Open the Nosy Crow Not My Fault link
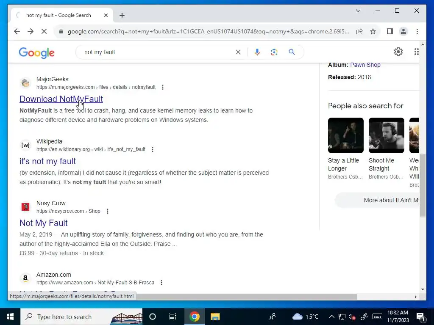This screenshot has height=325, width=434. [44, 223]
